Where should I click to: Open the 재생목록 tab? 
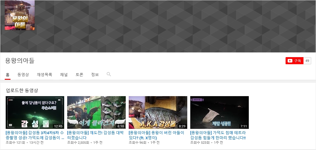pos(45,74)
